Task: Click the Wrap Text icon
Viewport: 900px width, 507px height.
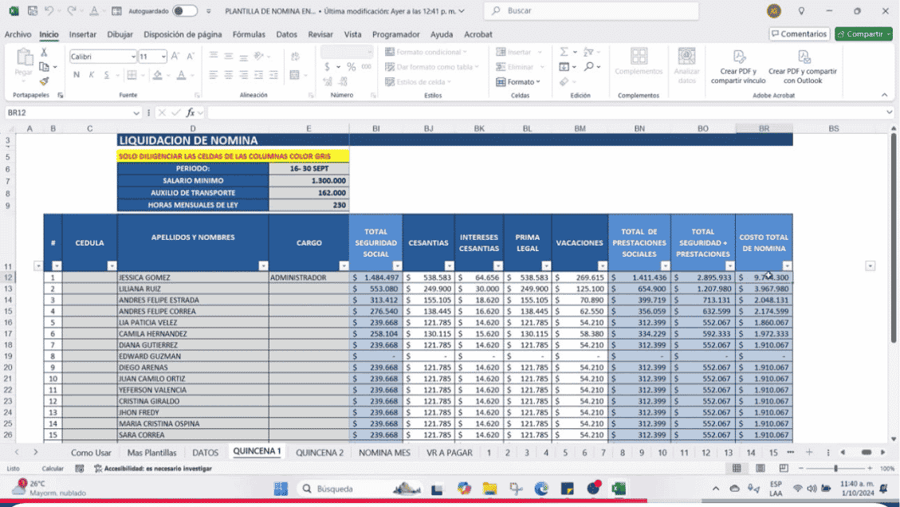Action: (295, 57)
